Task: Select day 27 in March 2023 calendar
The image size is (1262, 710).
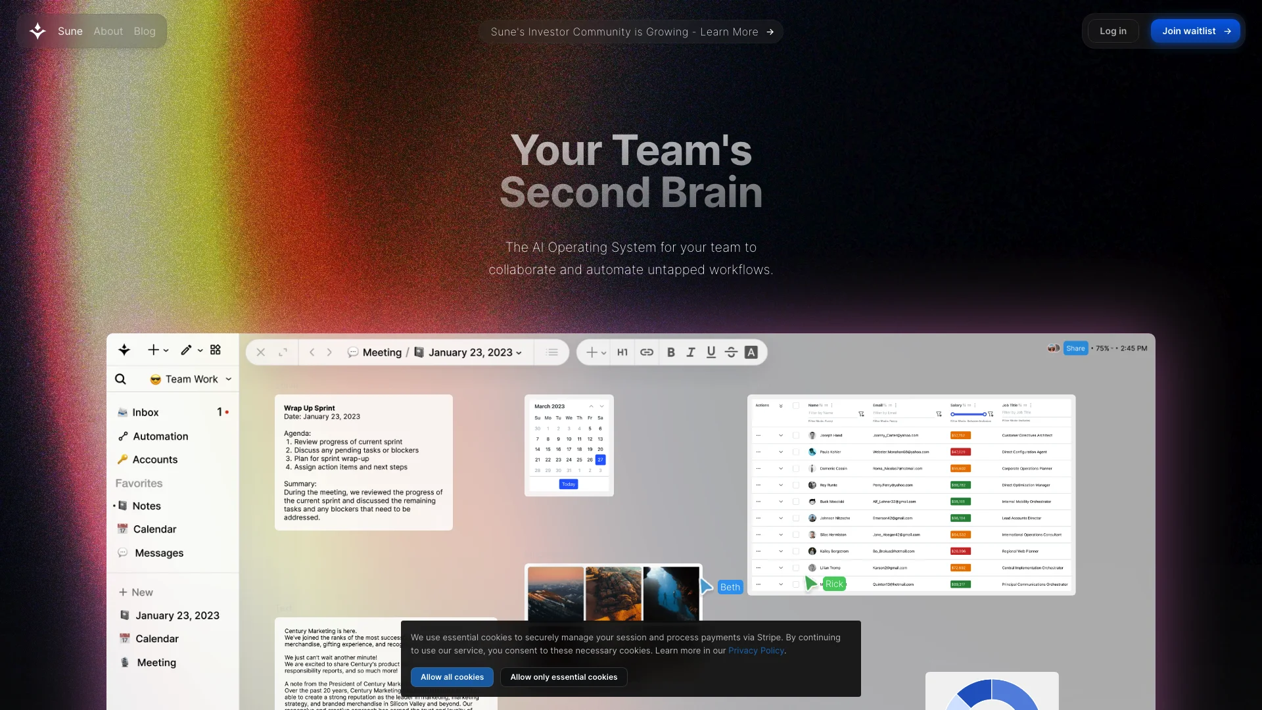Action: 600,460
